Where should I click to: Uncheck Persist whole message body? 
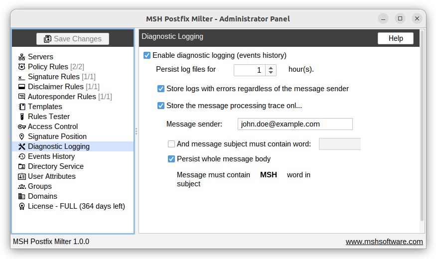(x=171, y=159)
